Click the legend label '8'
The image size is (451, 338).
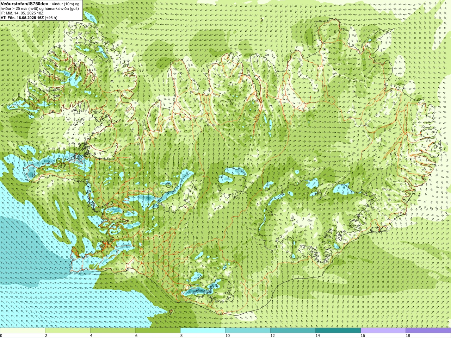pos(181,336)
